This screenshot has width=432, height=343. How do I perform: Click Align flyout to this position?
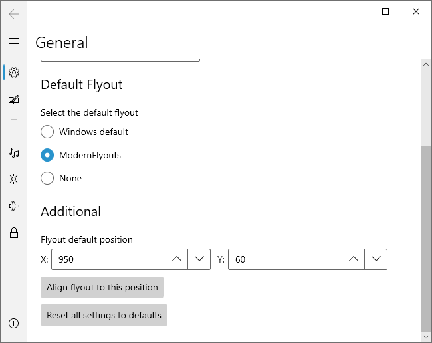point(102,287)
